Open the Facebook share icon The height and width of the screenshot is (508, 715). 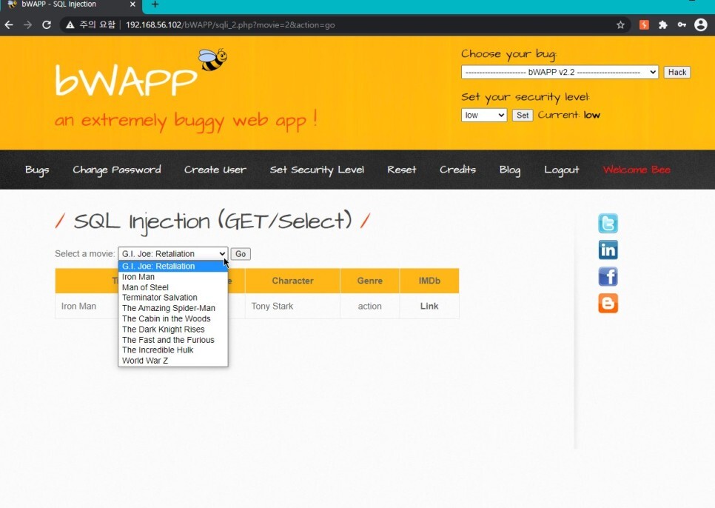coord(608,276)
